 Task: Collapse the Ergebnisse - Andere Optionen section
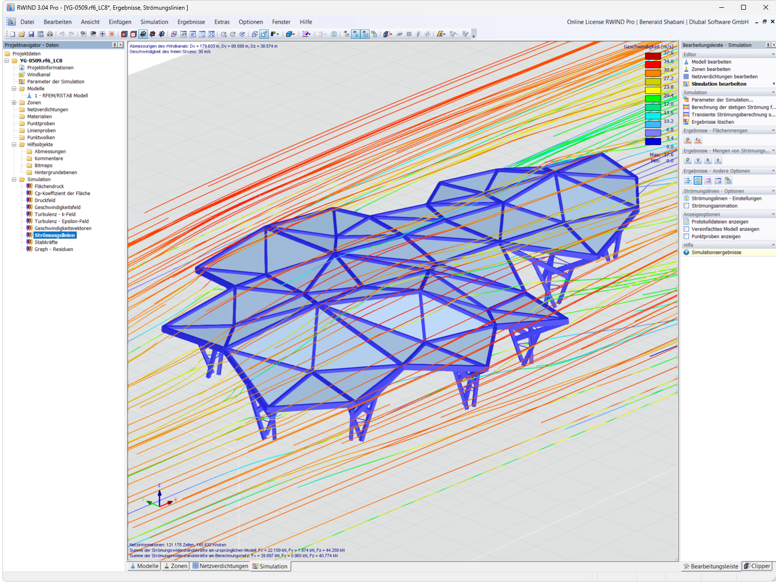774,171
